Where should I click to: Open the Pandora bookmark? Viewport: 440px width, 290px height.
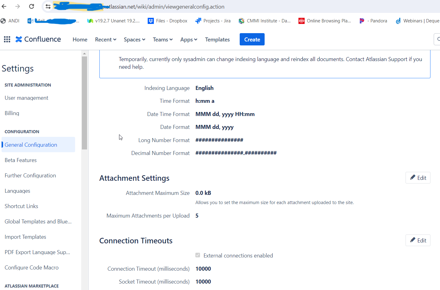coord(373,21)
